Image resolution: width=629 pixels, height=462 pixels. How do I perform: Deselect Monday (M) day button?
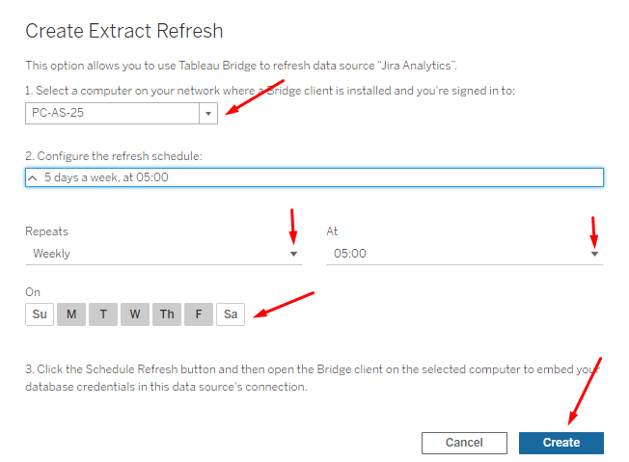[71, 313]
